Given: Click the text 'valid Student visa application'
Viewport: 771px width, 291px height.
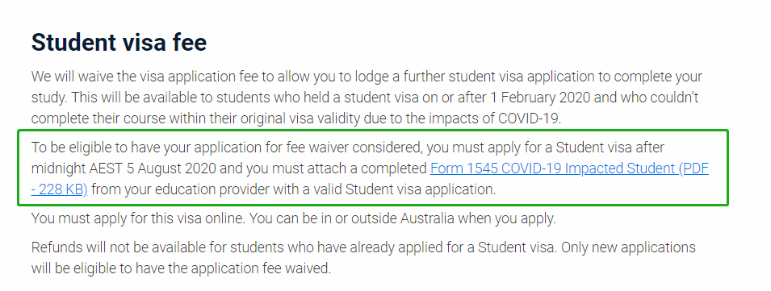Looking at the screenshot, I should click(404, 190).
